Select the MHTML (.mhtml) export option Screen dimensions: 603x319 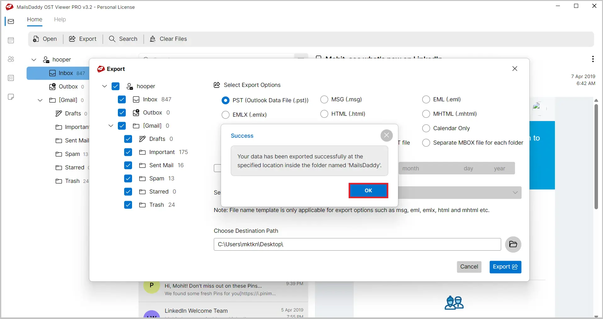pos(426,114)
